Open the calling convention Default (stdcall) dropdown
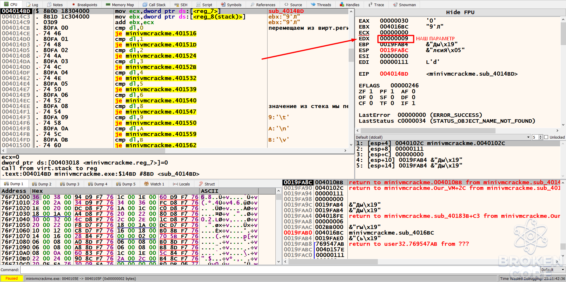 tap(443, 137)
